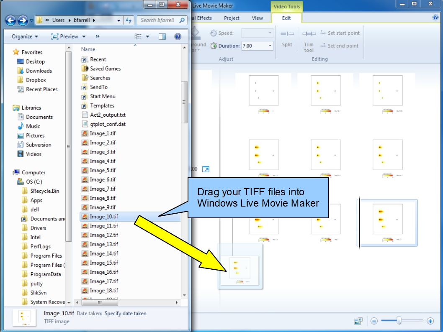Click Set end point in Movie Maker
The width and height of the screenshot is (443, 332).
pyautogui.click(x=339, y=46)
